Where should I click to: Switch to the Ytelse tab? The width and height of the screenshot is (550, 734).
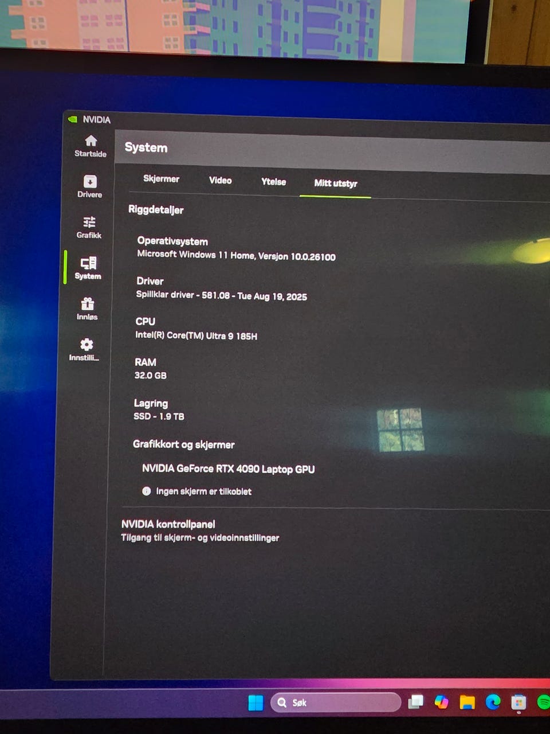[273, 182]
